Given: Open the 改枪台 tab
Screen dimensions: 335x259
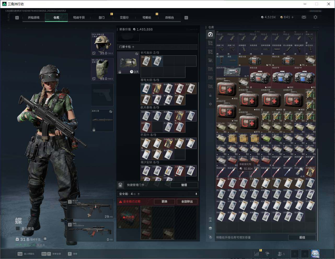Looking at the screenshot, I should [x=169, y=17].
